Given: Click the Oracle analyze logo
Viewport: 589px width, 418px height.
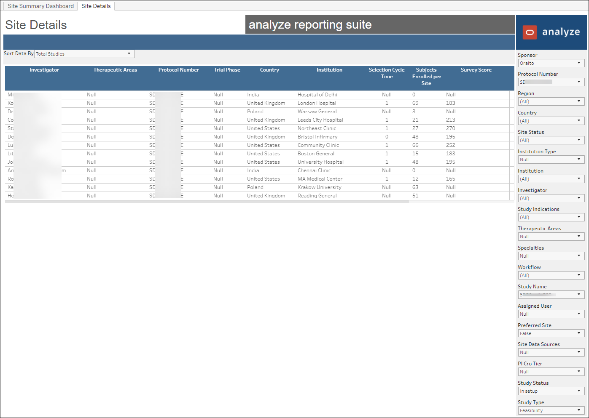Looking at the screenshot, I should (x=551, y=32).
